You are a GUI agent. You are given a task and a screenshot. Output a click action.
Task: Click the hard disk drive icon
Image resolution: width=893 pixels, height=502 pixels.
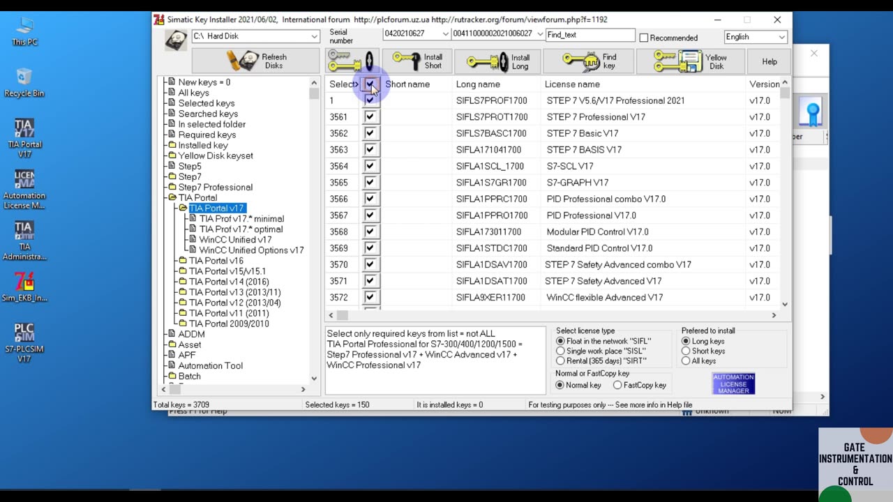coord(176,40)
